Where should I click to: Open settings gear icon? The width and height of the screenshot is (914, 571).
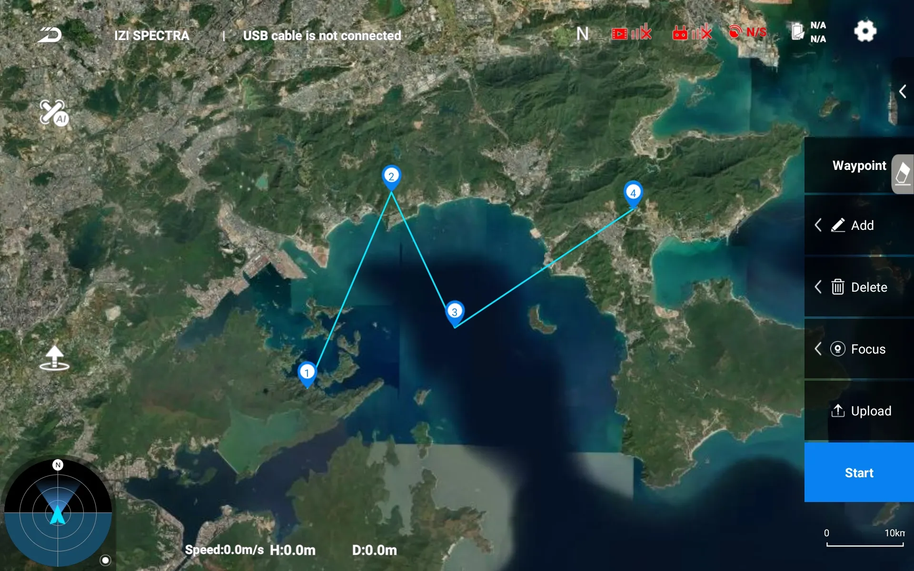point(865,31)
